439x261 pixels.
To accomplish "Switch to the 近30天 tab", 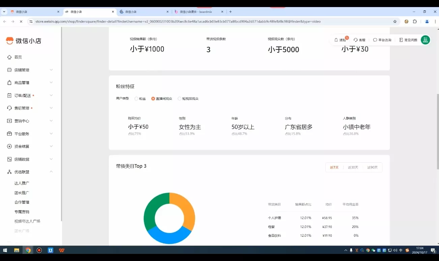I will click(353, 167).
